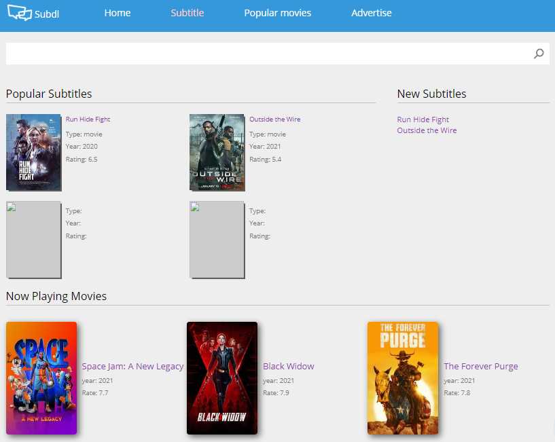Click 'Type: movie' under Outside the Wire
Image resolution: width=555 pixels, height=442 pixels.
point(268,134)
